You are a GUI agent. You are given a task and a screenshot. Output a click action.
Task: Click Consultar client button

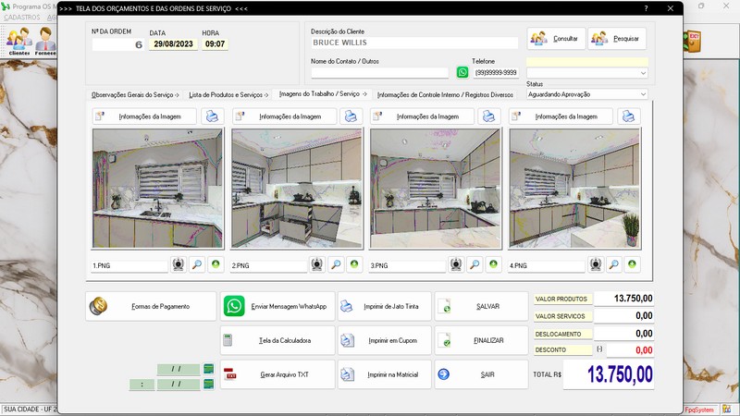point(556,38)
